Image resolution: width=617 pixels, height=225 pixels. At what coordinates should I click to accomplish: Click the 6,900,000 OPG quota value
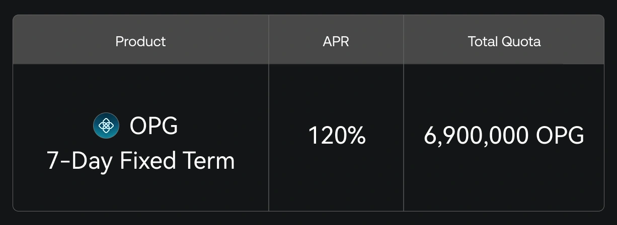[504, 136]
